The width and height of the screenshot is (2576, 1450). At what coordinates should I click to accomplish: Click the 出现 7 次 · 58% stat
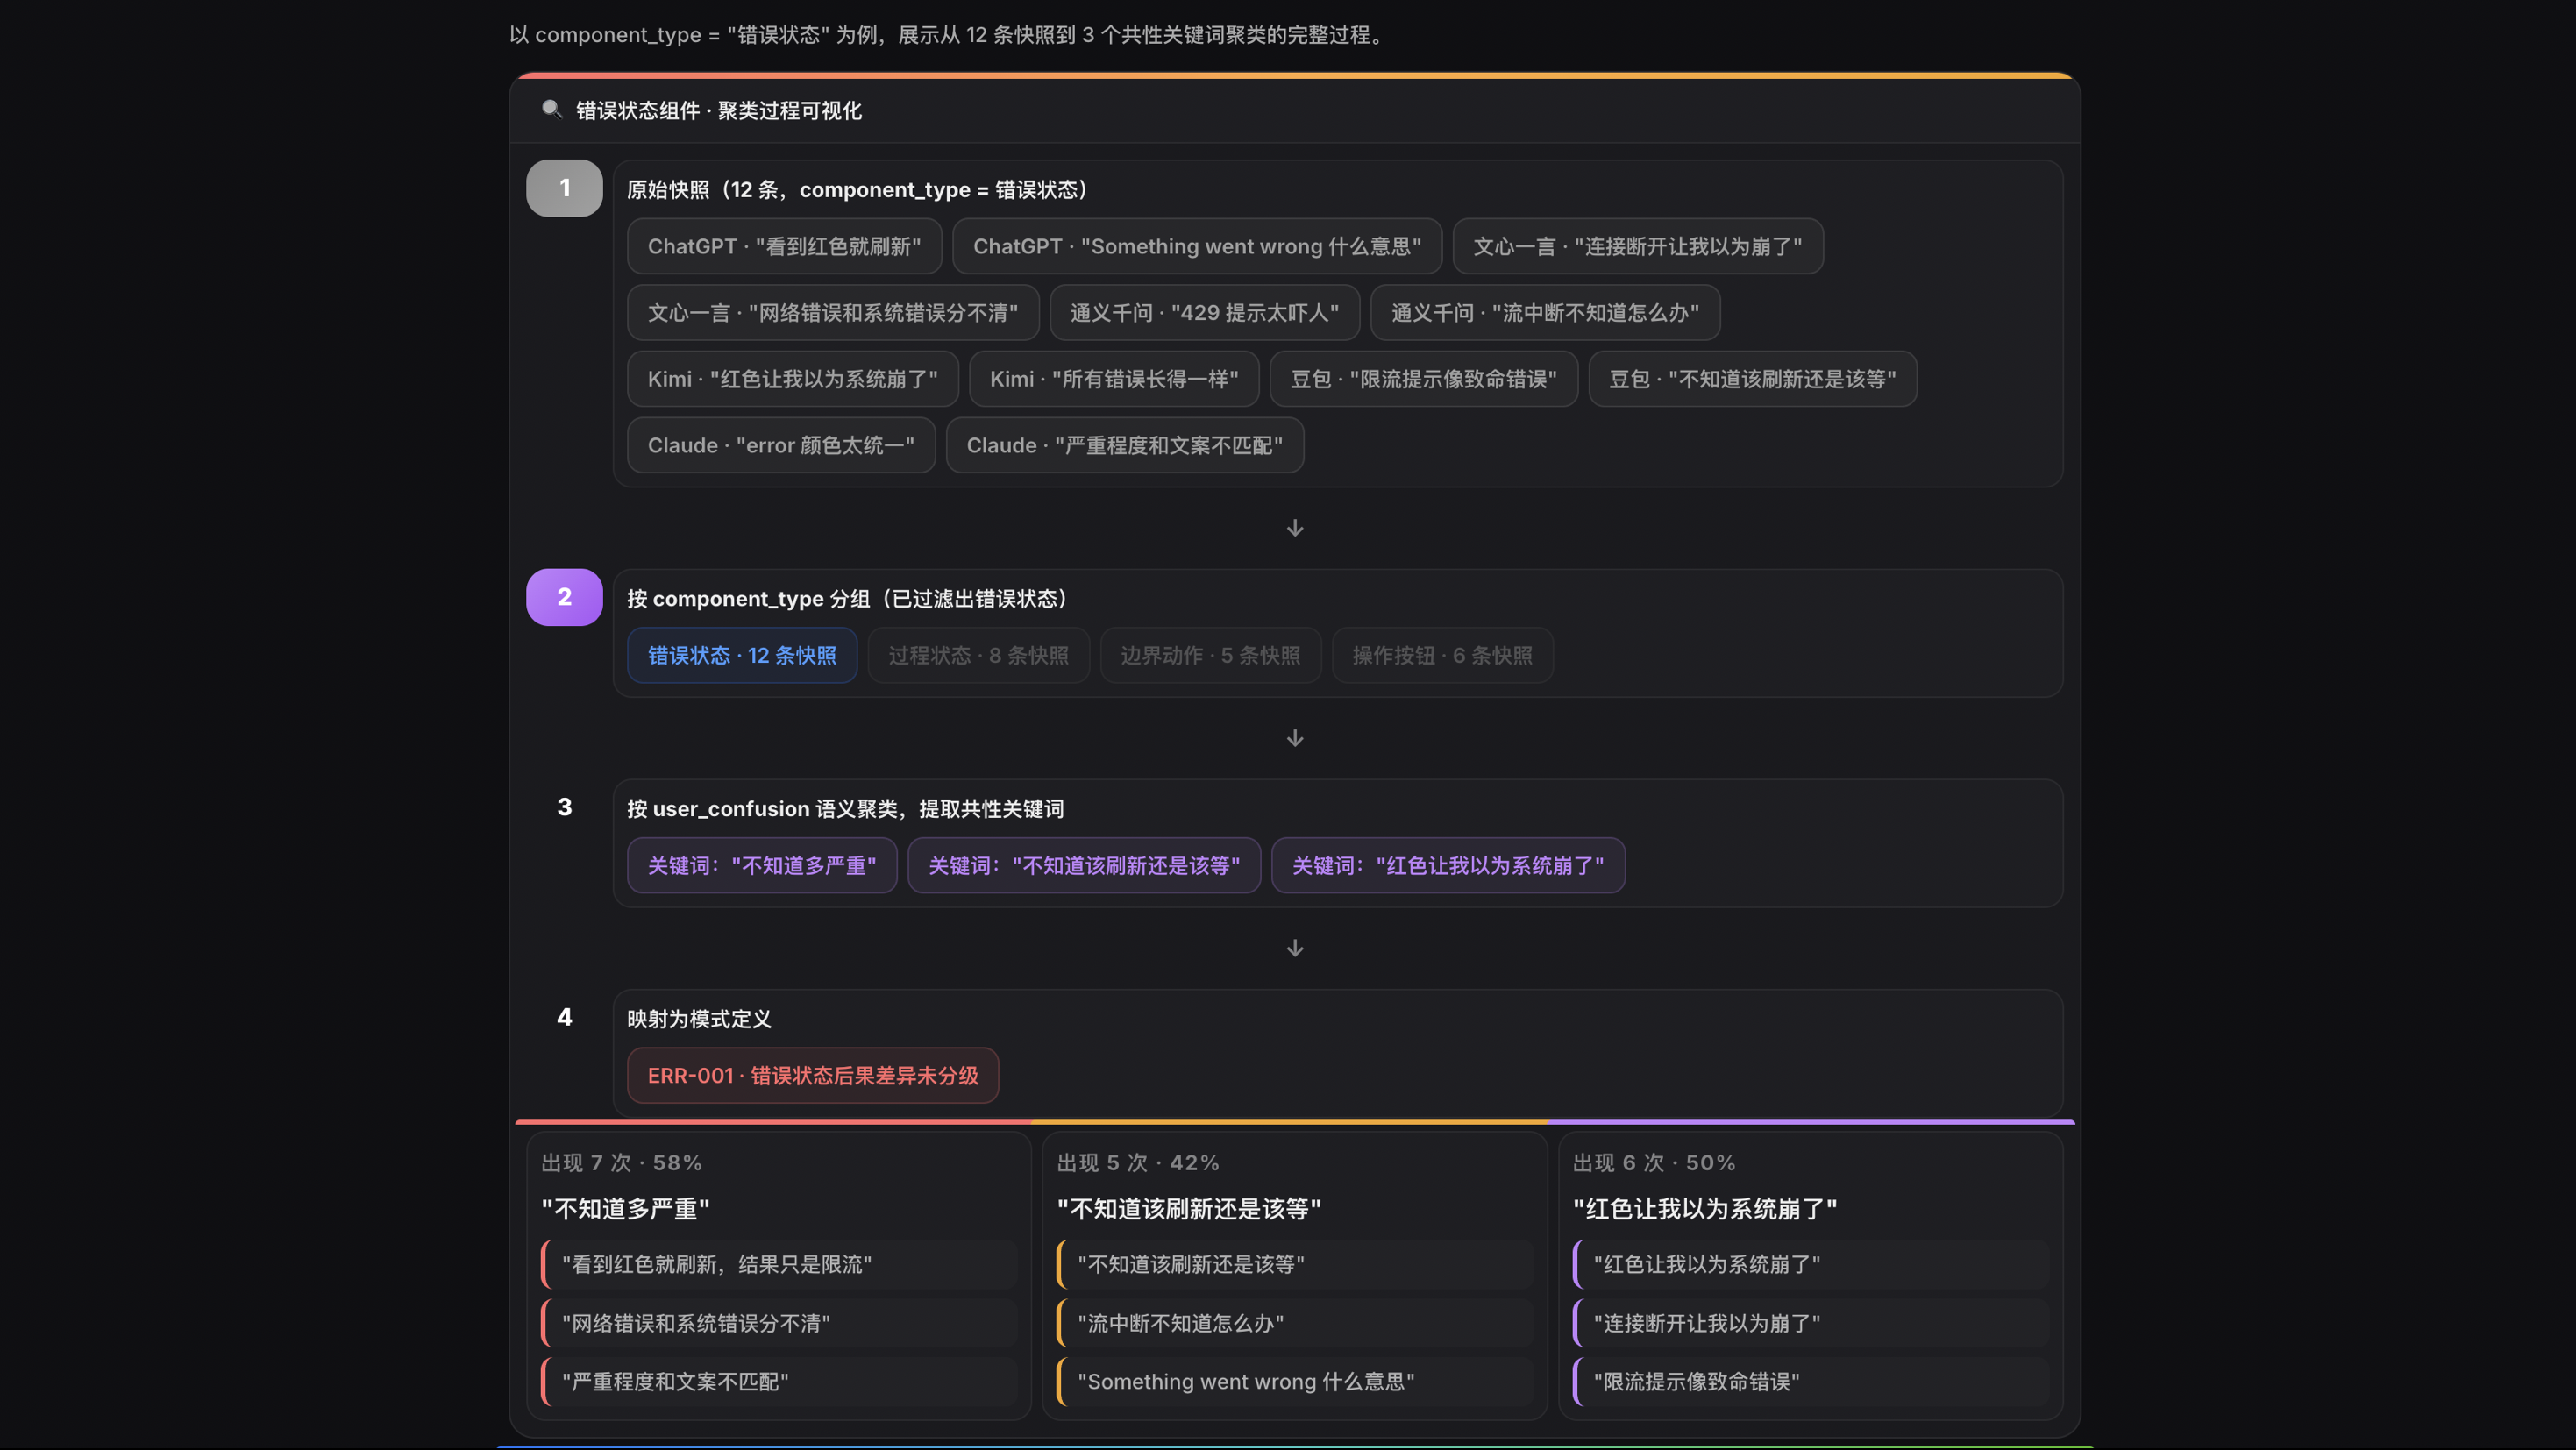point(621,1162)
